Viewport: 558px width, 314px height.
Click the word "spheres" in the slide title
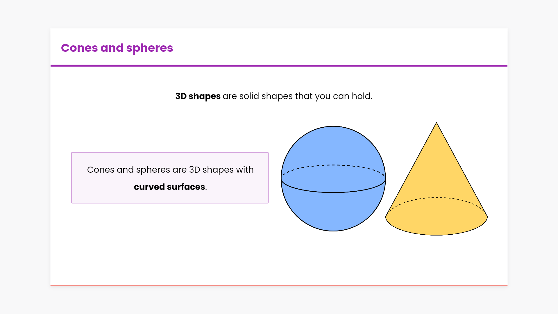(x=149, y=48)
